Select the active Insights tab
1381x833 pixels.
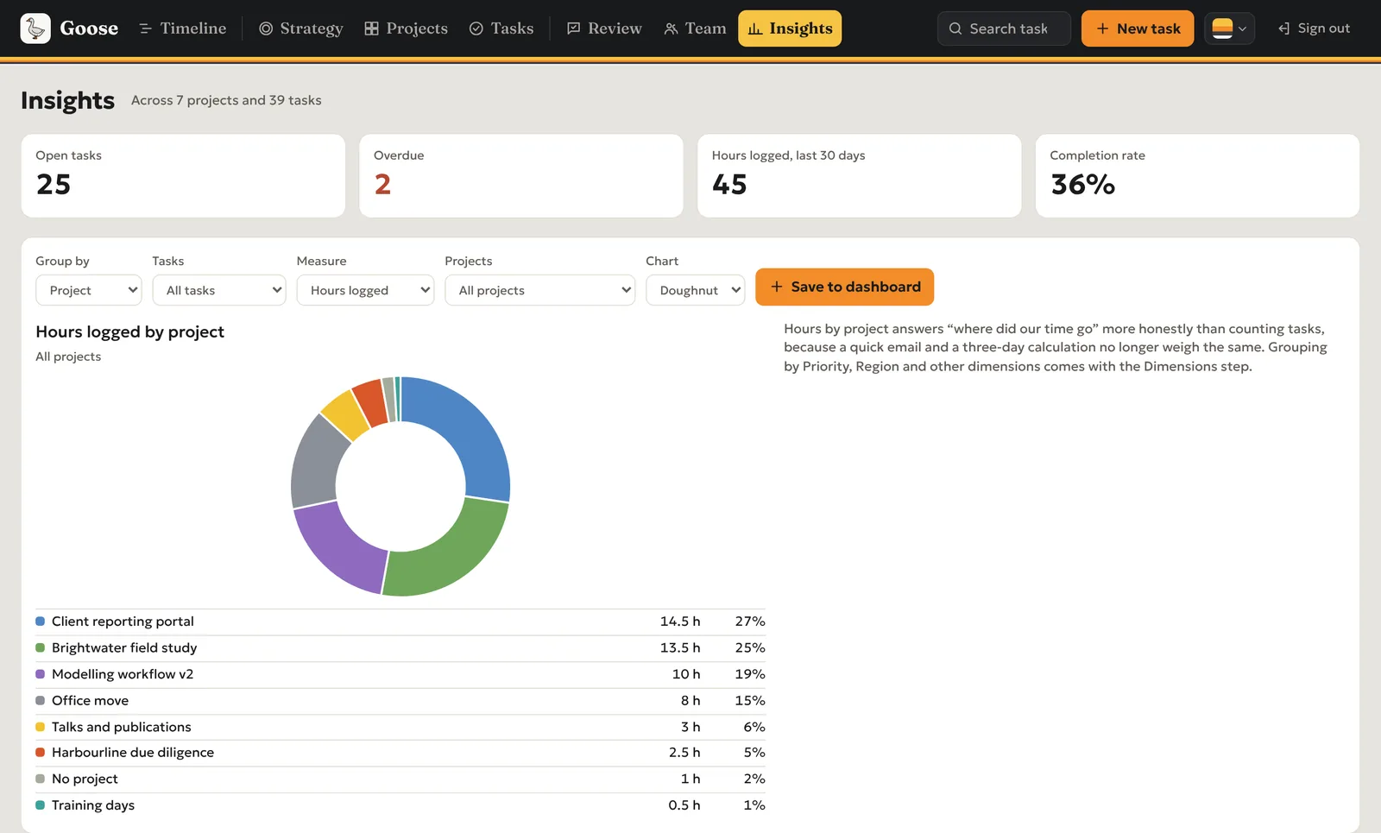pos(790,28)
